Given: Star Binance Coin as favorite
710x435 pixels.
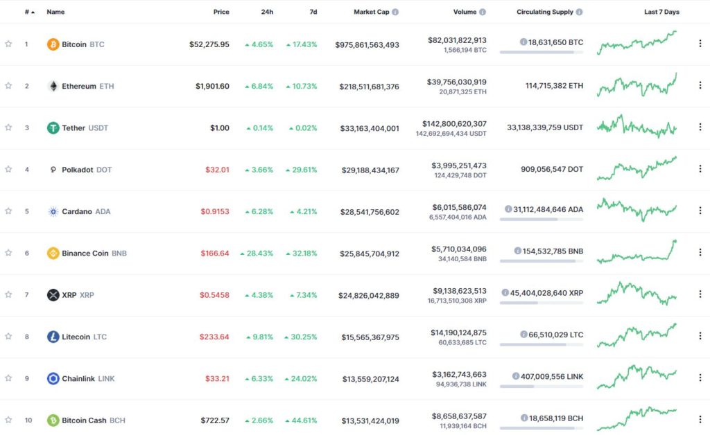Looking at the screenshot, I should [8, 253].
